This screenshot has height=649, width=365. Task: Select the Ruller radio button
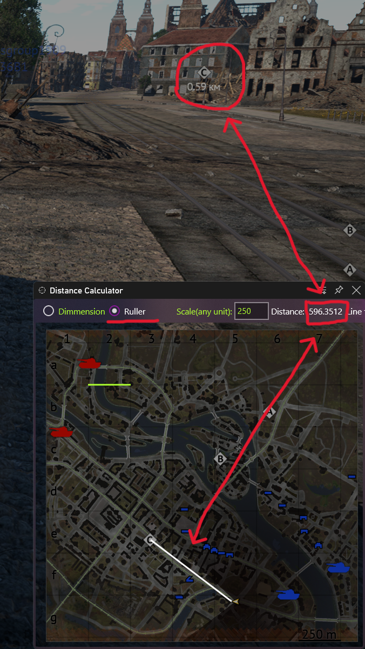pyautogui.click(x=114, y=311)
